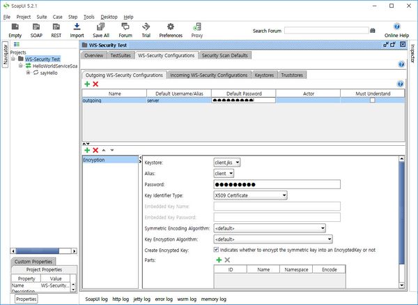Open the Symmetric Encoding Algorithm dropdown
This screenshot has height=305, width=418.
[270, 228]
